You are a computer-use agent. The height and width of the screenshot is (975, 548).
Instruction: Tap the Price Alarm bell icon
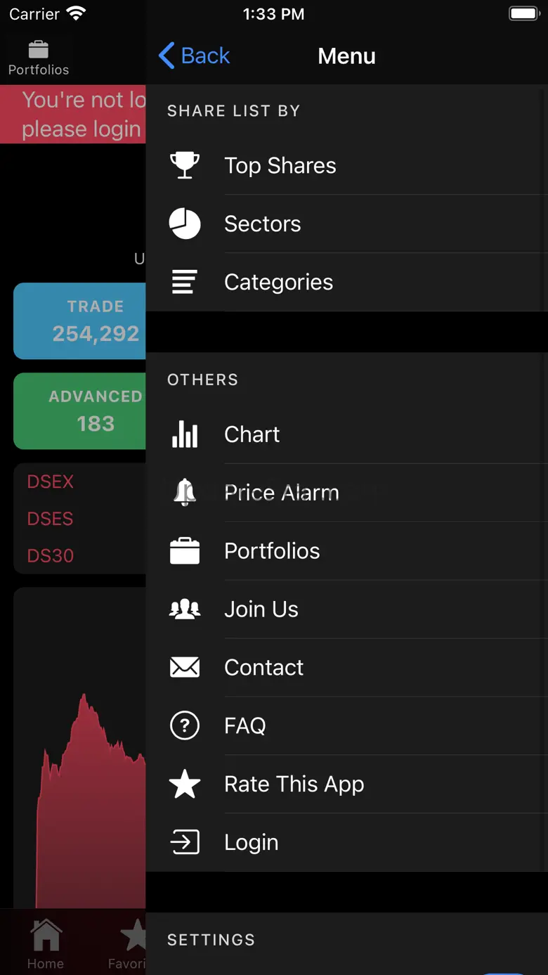(185, 492)
